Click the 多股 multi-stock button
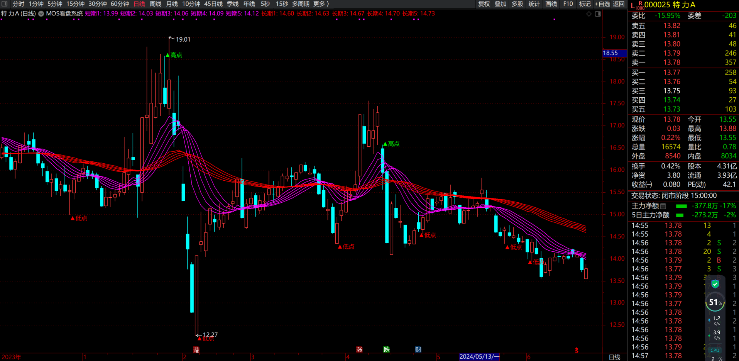Image resolution: width=739 pixels, height=361 pixels. (517, 4)
